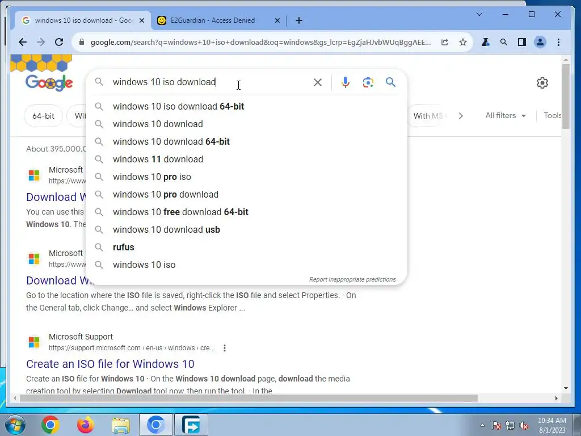
Task: Select suggestion windows 10 download usb
Action: click(x=246, y=230)
